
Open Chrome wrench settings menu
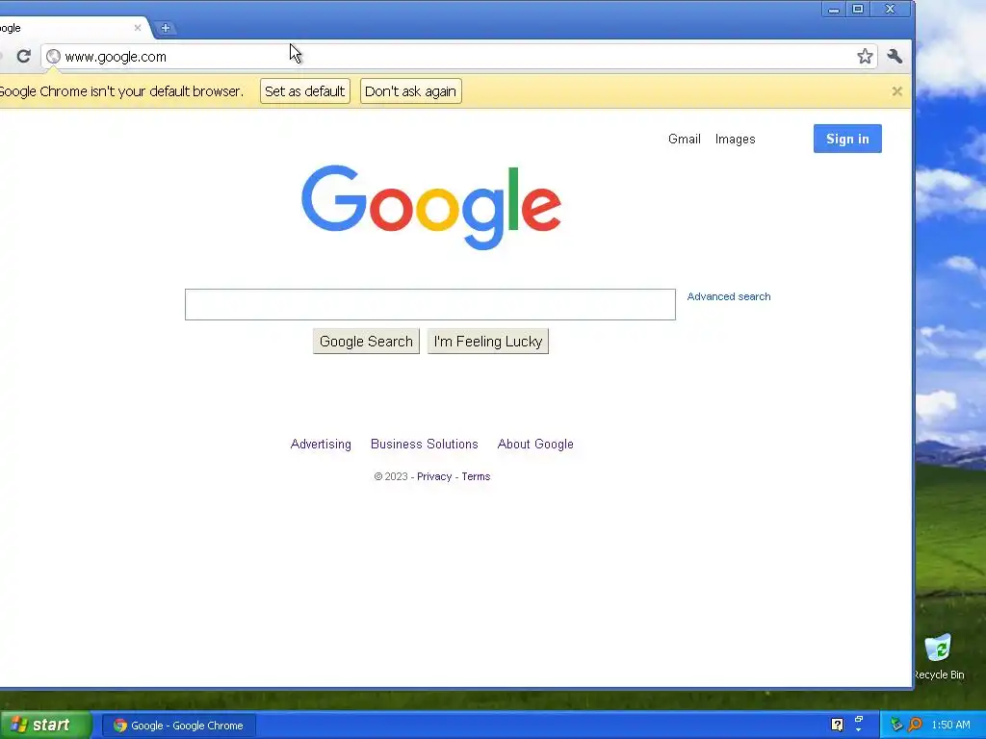(x=895, y=57)
